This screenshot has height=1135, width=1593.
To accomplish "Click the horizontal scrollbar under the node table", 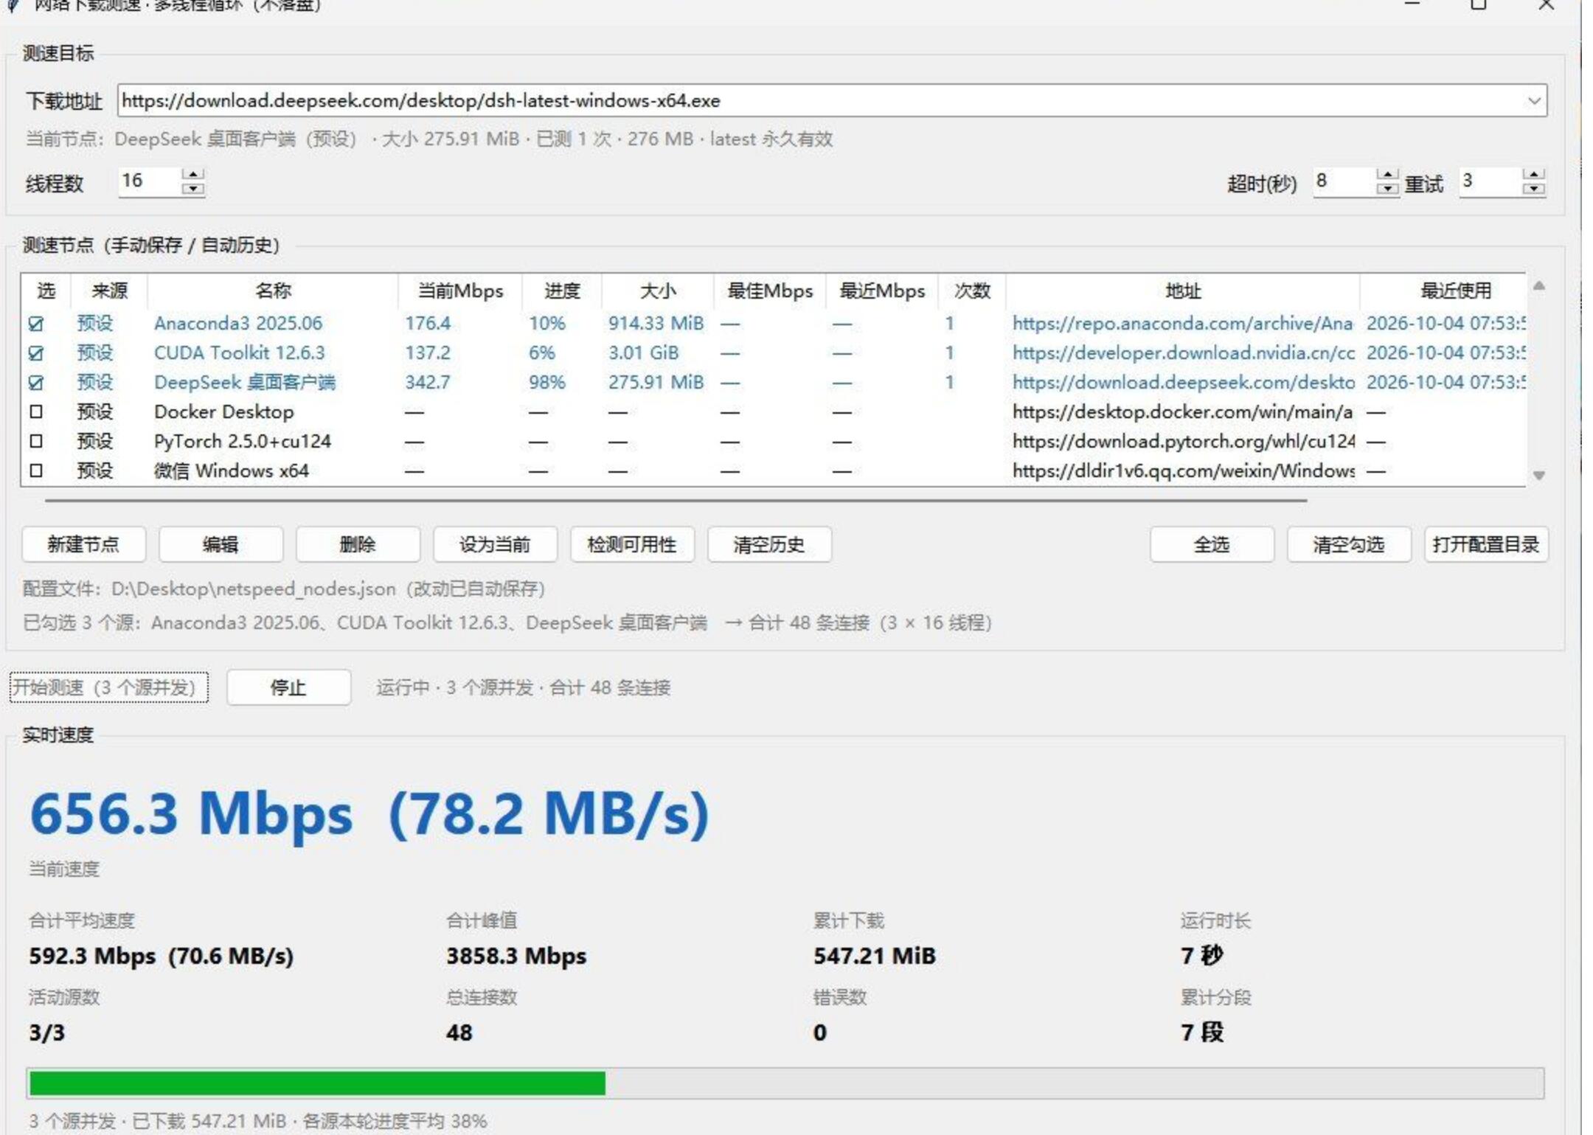I will [x=676, y=500].
